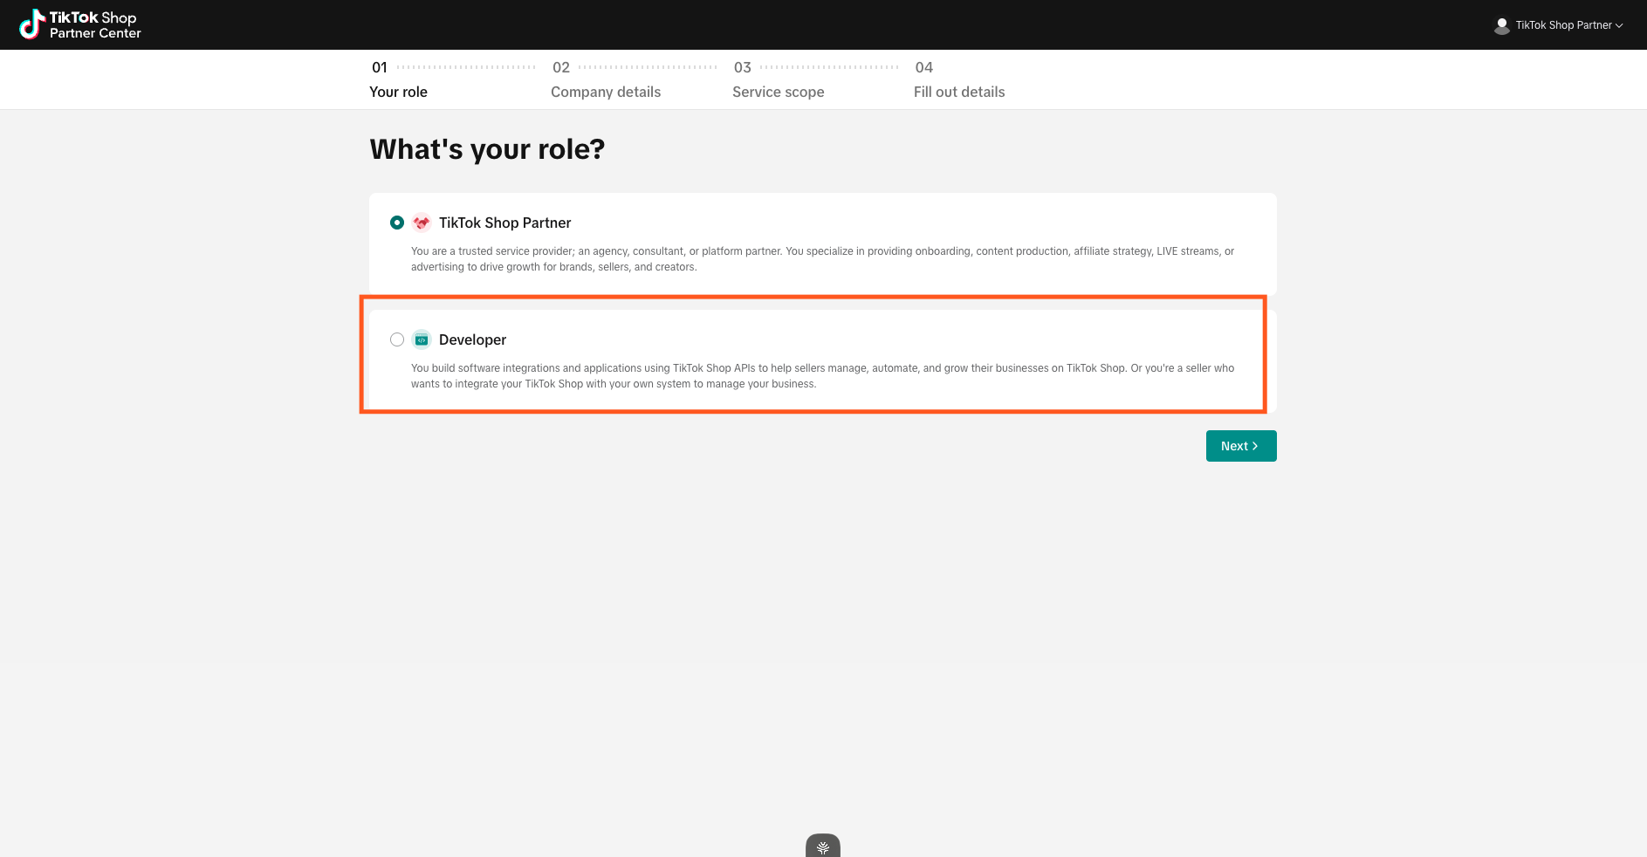Click the user avatar icon in header
1647x857 pixels.
click(x=1501, y=25)
